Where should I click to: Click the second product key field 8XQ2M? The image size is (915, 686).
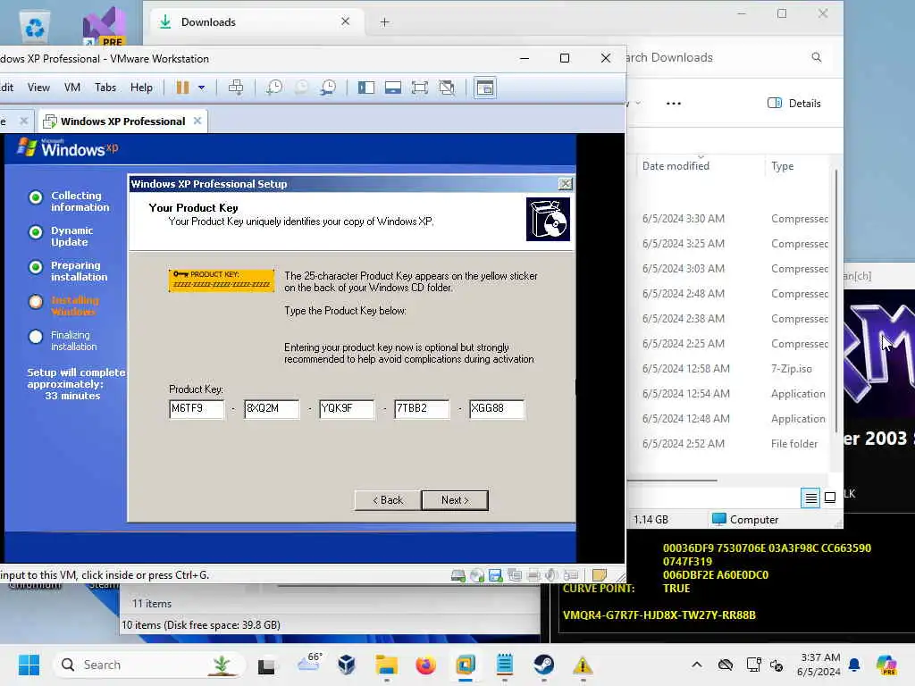tap(272, 409)
